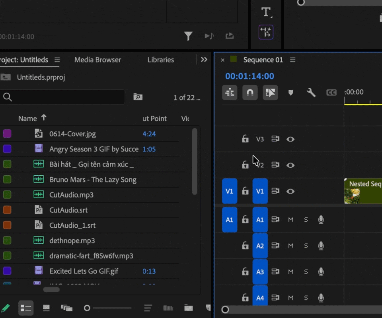
Task: Click the Nested Sequence clip on V1
Action: [x=363, y=191]
